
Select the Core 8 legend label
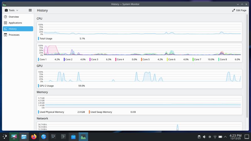point(223,60)
